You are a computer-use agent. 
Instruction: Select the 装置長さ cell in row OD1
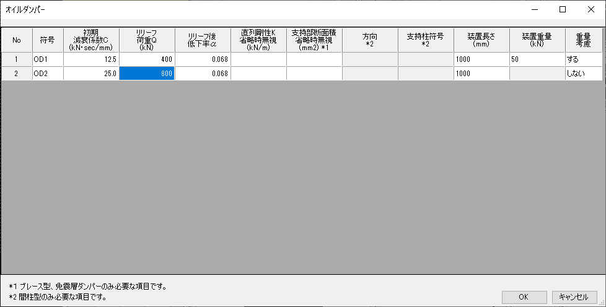point(481,59)
